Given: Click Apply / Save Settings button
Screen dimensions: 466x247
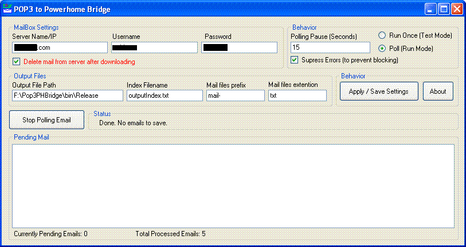Looking at the screenshot, I should (379, 91).
